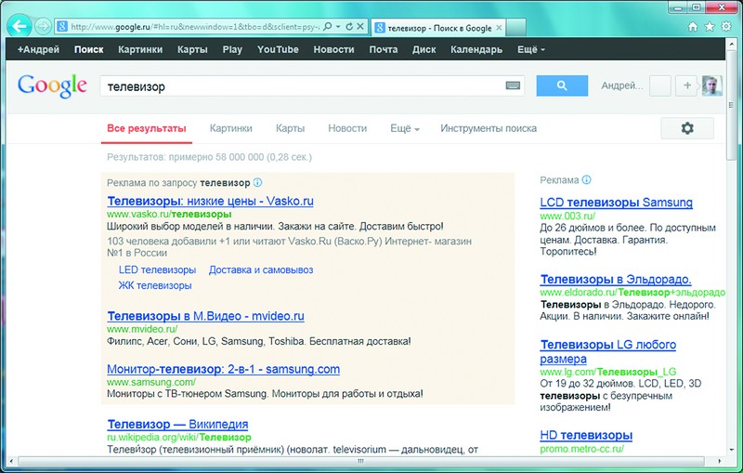This screenshot has height=473, width=743.
Task: Open the Доставка и самовывоз sitelink
Action: tap(261, 269)
